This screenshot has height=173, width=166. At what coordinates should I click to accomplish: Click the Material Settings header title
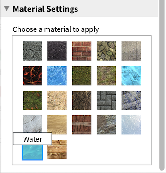click(x=46, y=9)
